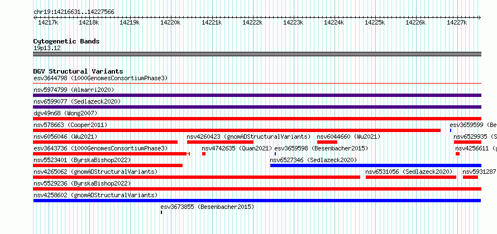Click the 14222k ruler label
Image resolution: width=497 pixels, height=234 pixels.
252,22
